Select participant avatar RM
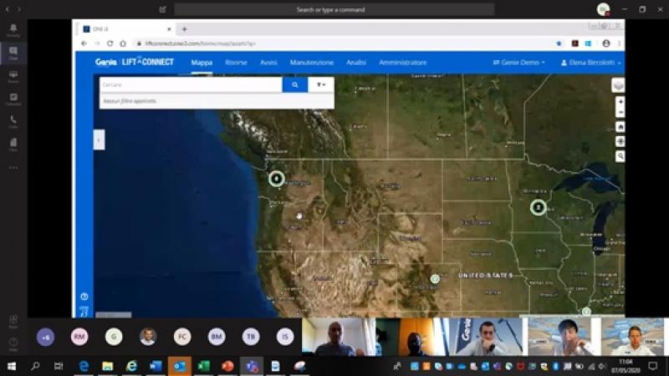This screenshot has height=376, width=669. click(79, 337)
